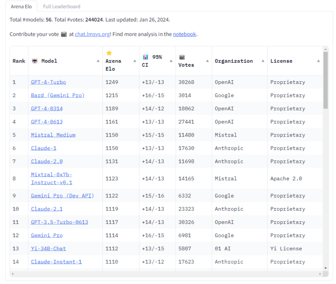Open the GPT-4-Turbo model link
336x284 pixels.
click(x=48, y=82)
